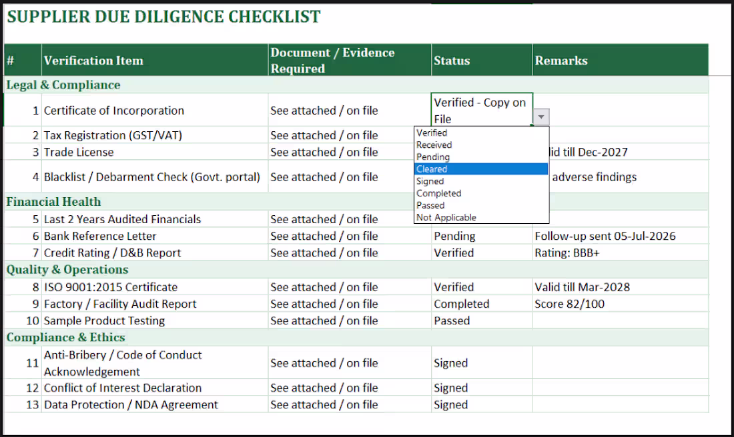The height and width of the screenshot is (437, 734).
Task: Click 'Verified' status in Credit Rating row
Action: click(x=482, y=253)
